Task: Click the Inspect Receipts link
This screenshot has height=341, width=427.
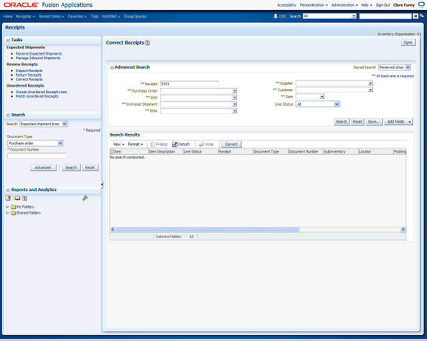Action: tap(29, 70)
